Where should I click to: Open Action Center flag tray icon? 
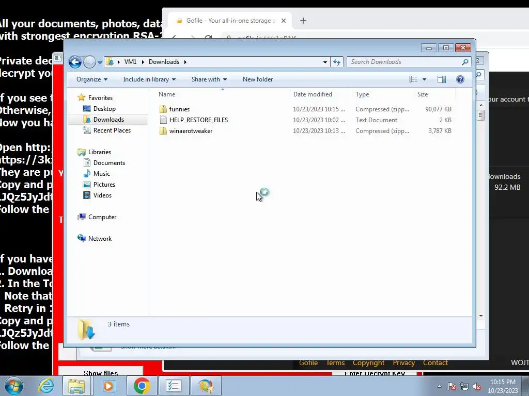(452, 386)
